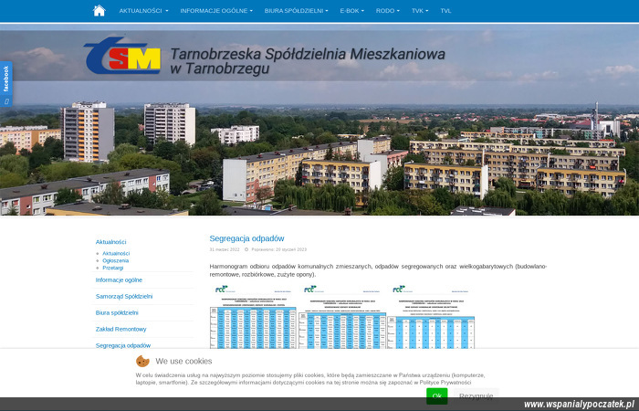Open Zakład Remontowy sidebar link

[x=121, y=329]
